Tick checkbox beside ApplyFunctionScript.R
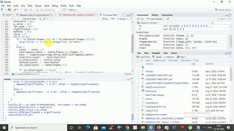234x131 pixels. pyautogui.click(x=138, y=87)
